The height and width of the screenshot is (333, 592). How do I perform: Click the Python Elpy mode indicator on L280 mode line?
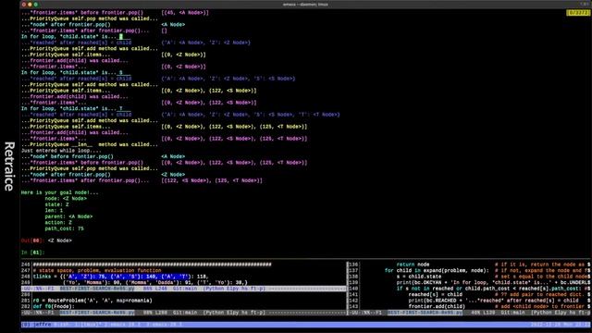click(x=235, y=313)
